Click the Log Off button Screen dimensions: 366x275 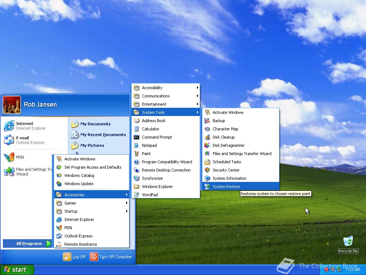pos(74,257)
